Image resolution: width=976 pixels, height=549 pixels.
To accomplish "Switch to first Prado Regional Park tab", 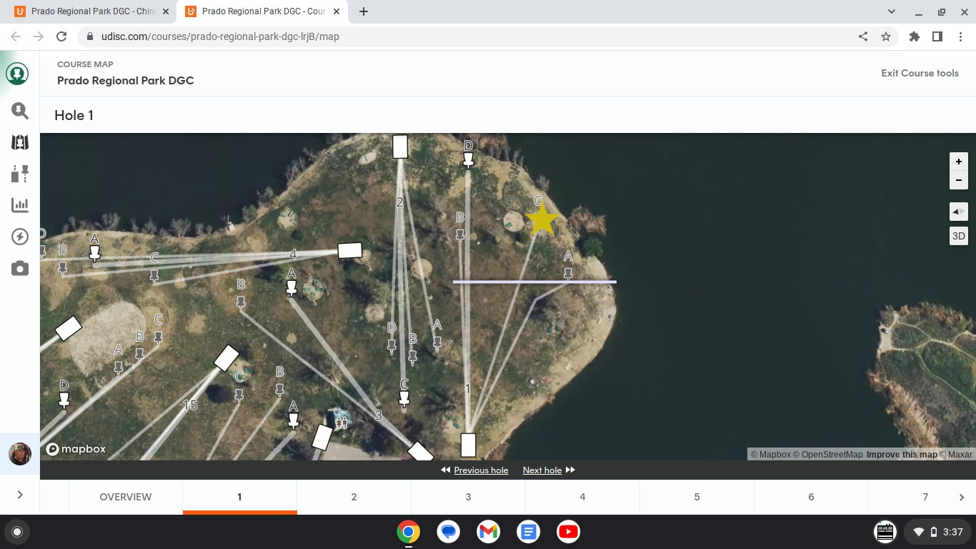I will click(x=93, y=11).
